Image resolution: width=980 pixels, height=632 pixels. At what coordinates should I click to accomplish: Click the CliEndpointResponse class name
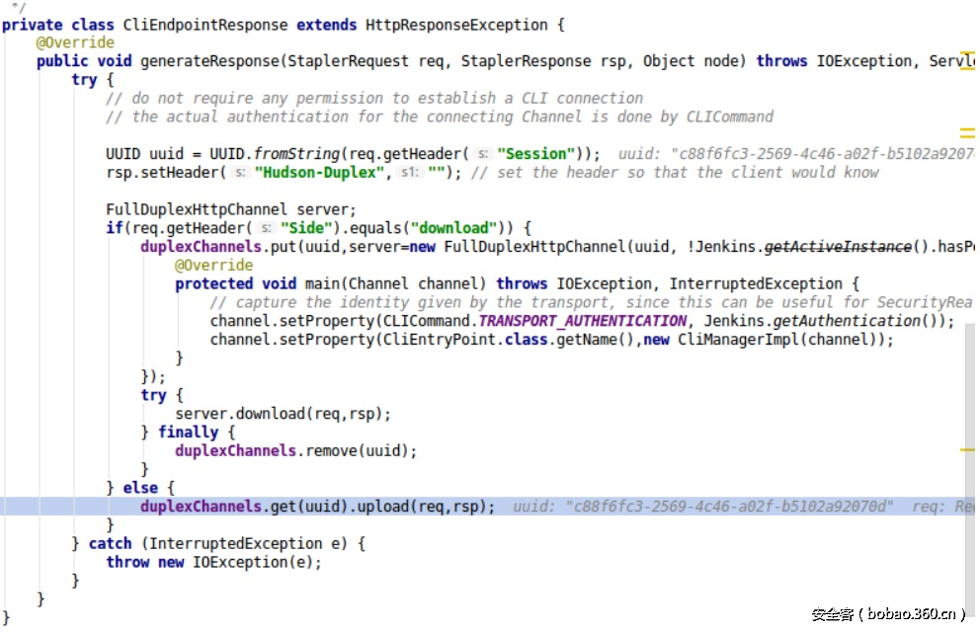pos(205,25)
